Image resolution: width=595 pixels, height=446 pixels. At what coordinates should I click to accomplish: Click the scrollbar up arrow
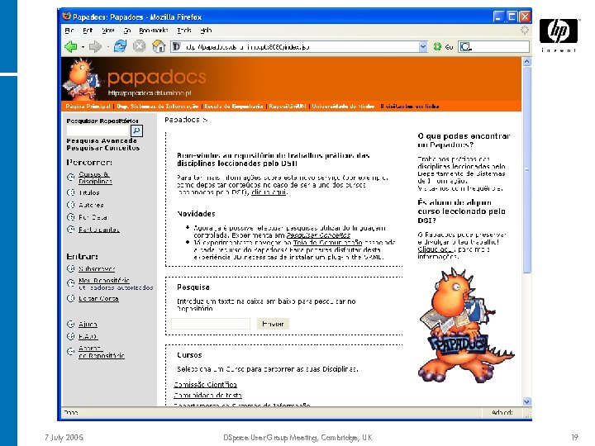pyautogui.click(x=526, y=61)
